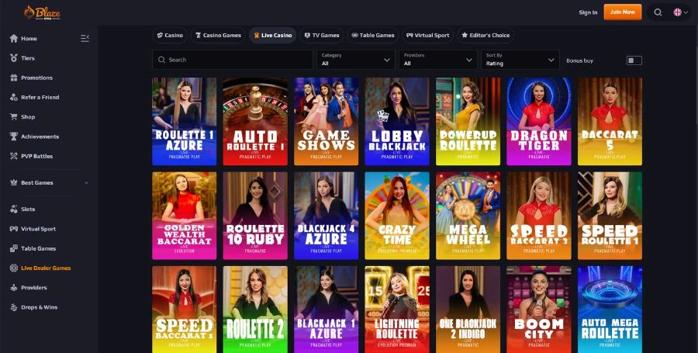This screenshot has height=353, width=698.
Task: Click the Promotions gift icon
Action: pyautogui.click(x=14, y=78)
